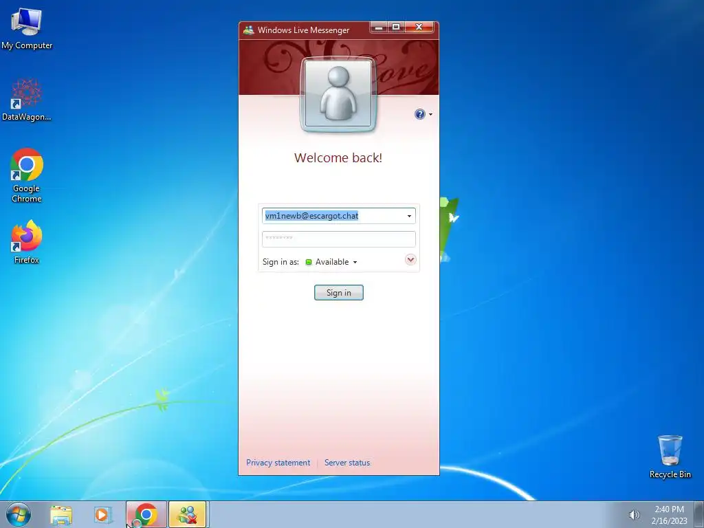
Task: Select the DataWagon desktop shortcut
Action: [x=27, y=100]
